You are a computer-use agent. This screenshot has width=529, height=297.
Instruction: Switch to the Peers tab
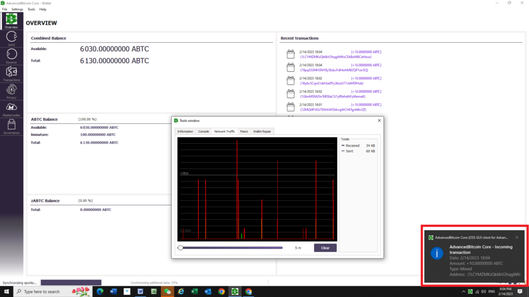[x=244, y=131]
